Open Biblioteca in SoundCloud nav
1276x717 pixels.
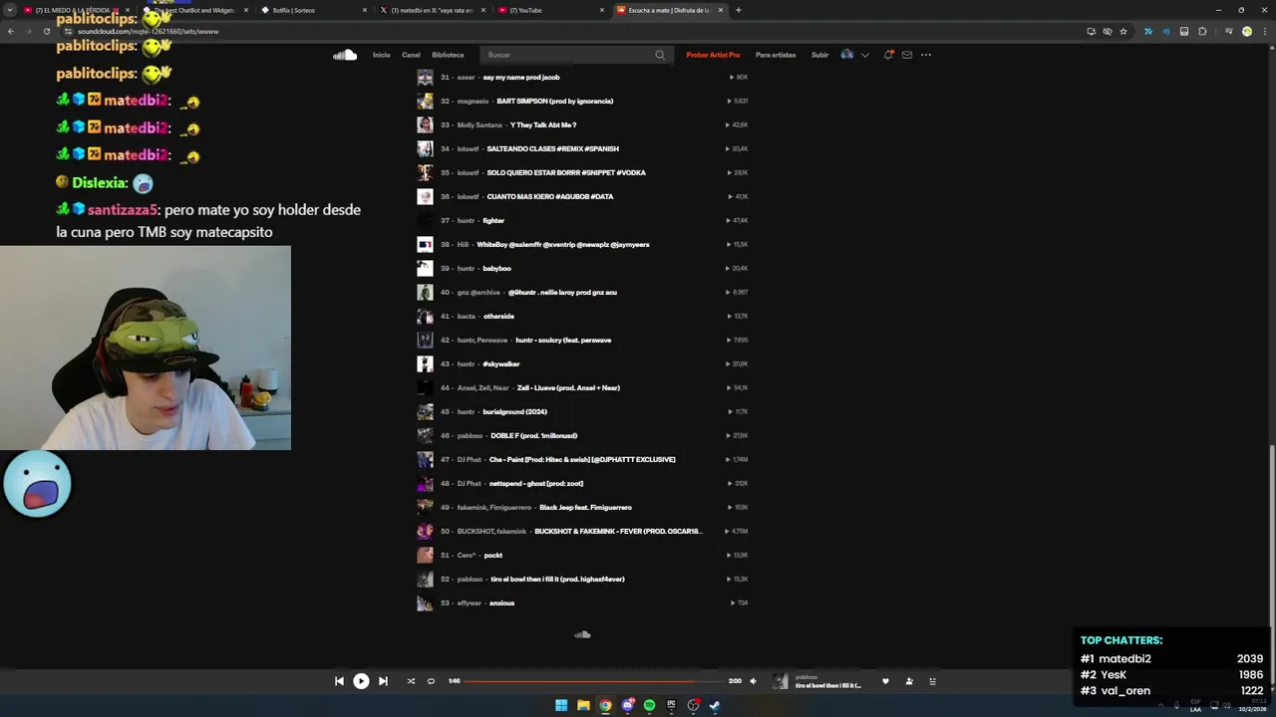[448, 55]
